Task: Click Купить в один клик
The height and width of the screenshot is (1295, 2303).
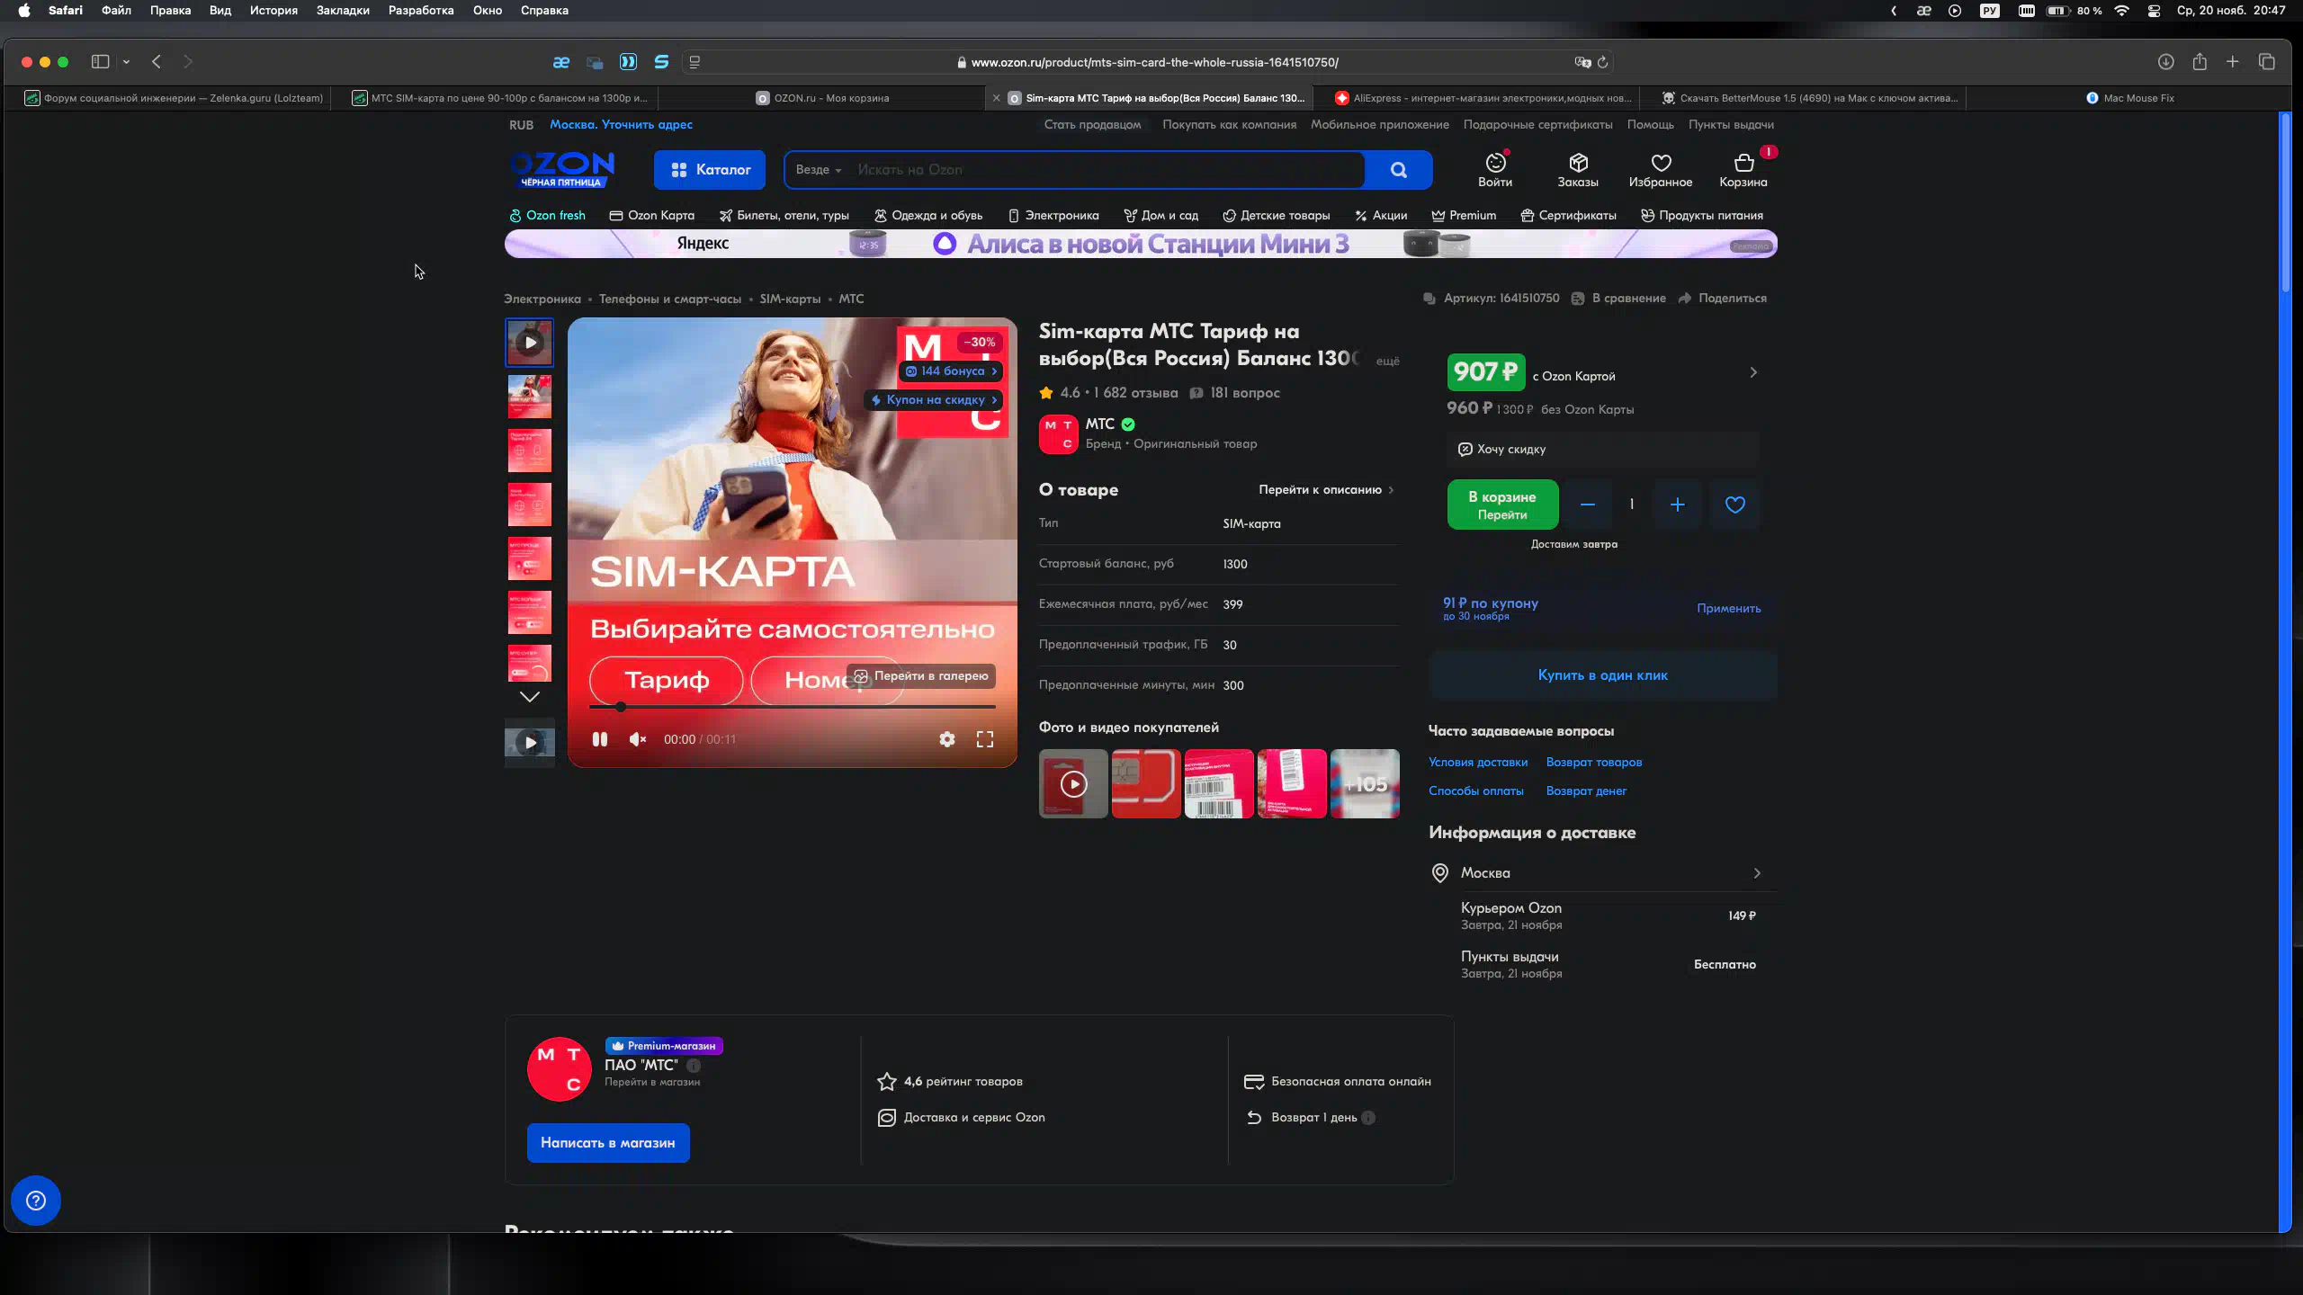Action: click(1602, 675)
